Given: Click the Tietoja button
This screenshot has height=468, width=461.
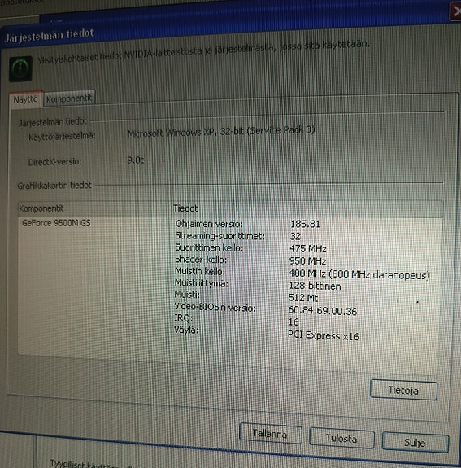Looking at the screenshot, I should 403,390.
